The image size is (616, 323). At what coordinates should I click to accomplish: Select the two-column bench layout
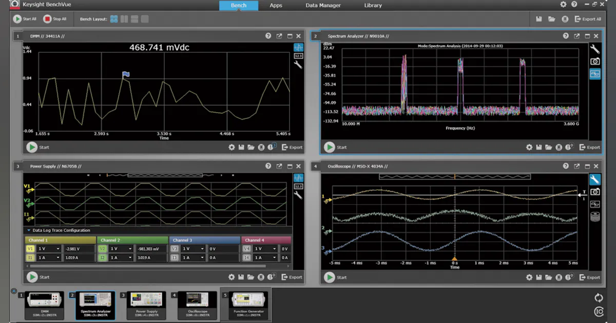pos(124,19)
